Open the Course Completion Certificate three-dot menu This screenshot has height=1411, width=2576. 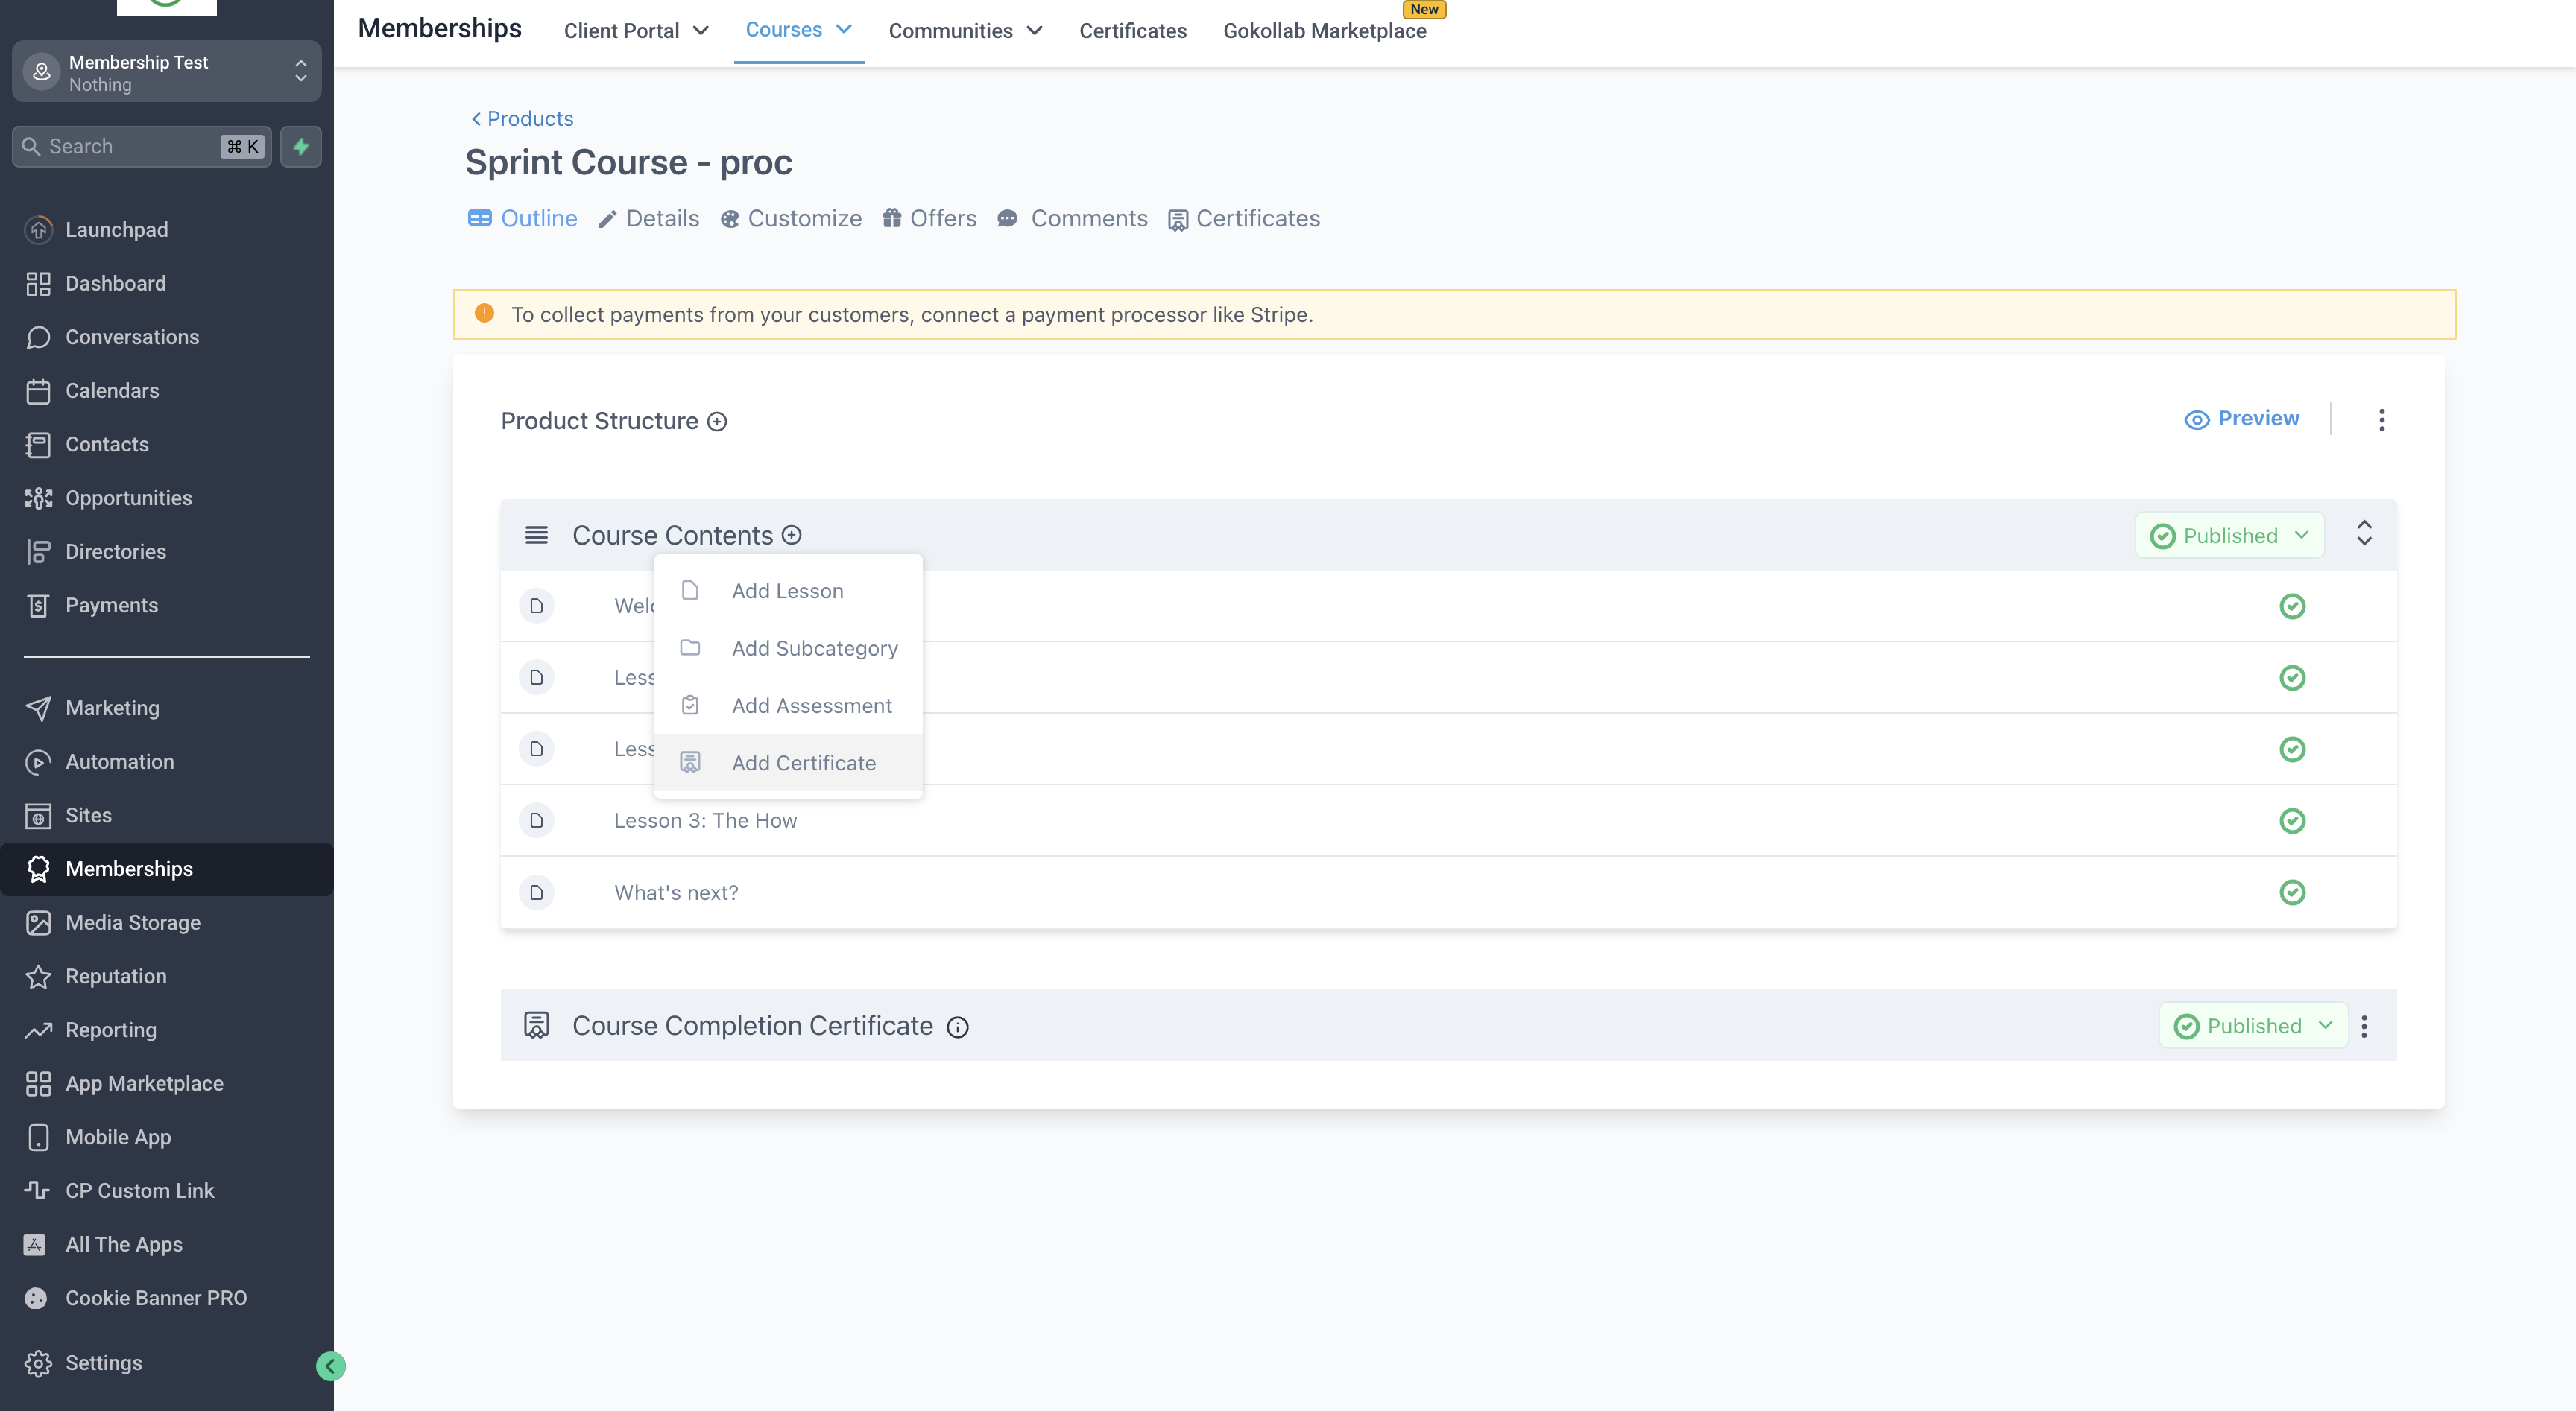pos(2364,1027)
